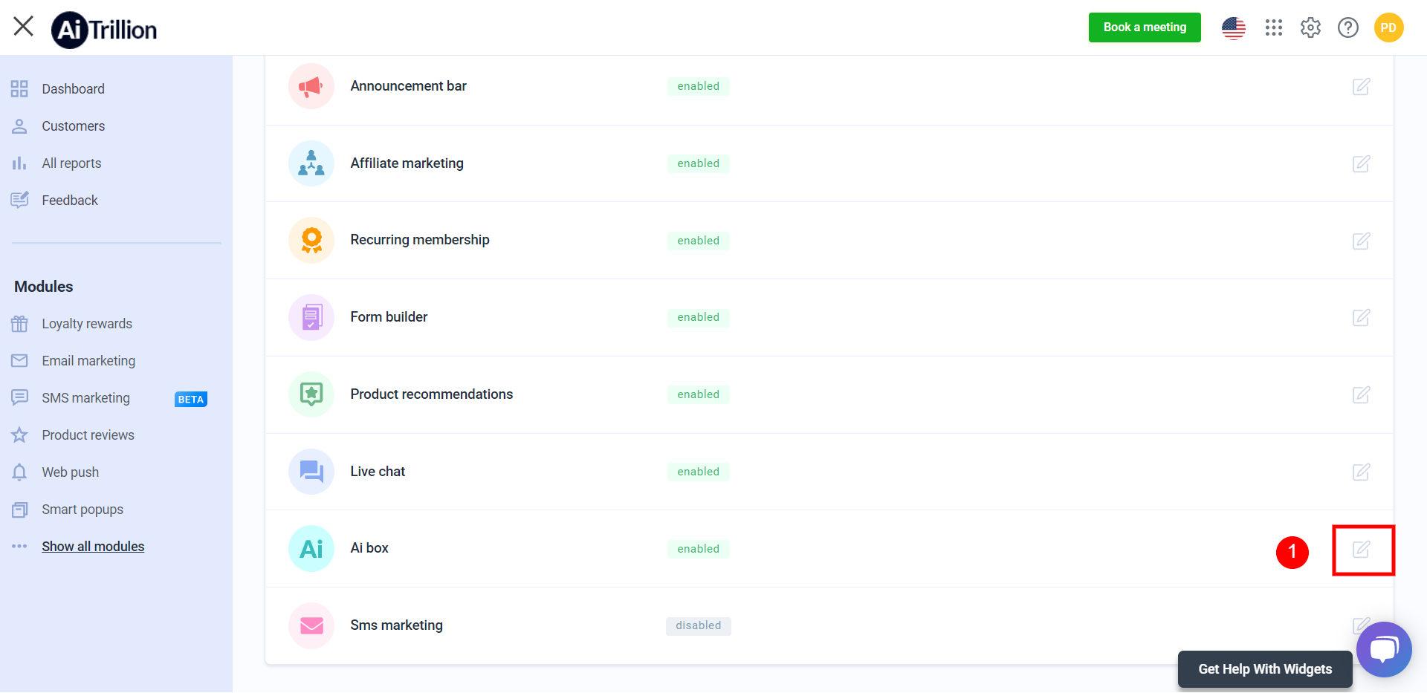Click the Live chat bubbles icon
Image resolution: width=1427 pixels, height=693 pixels.
pos(311,472)
